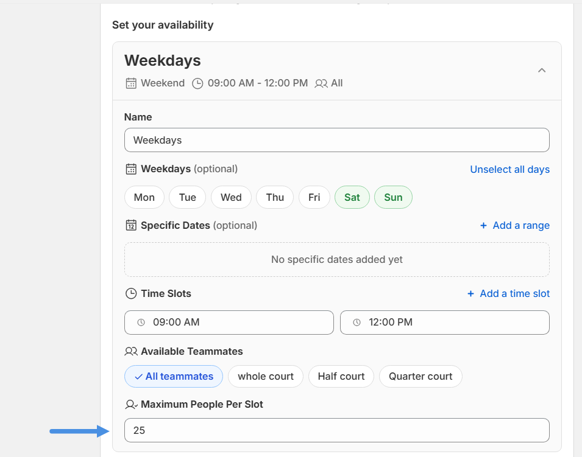
Task: Toggle Wed in the weekday selector
Action: point(231,197)
